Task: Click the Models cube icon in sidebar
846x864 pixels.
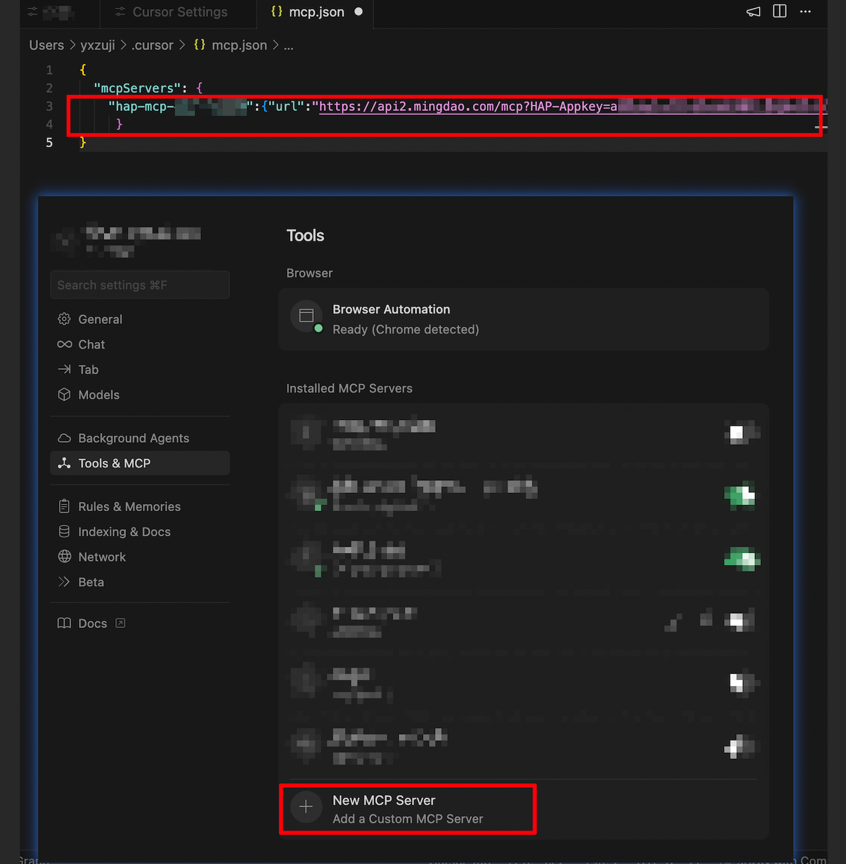Action: [x=65, y=395]
